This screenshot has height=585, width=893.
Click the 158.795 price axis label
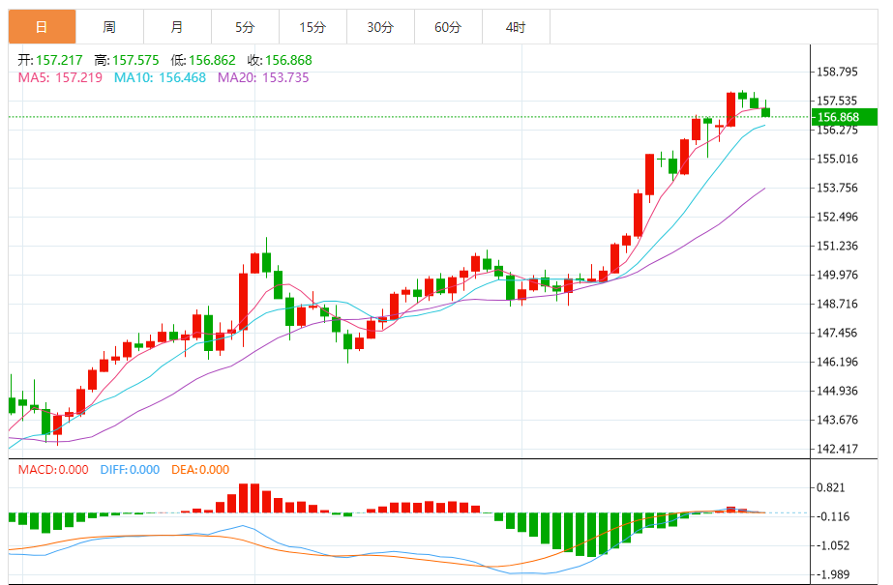click(x=837, y=72)
